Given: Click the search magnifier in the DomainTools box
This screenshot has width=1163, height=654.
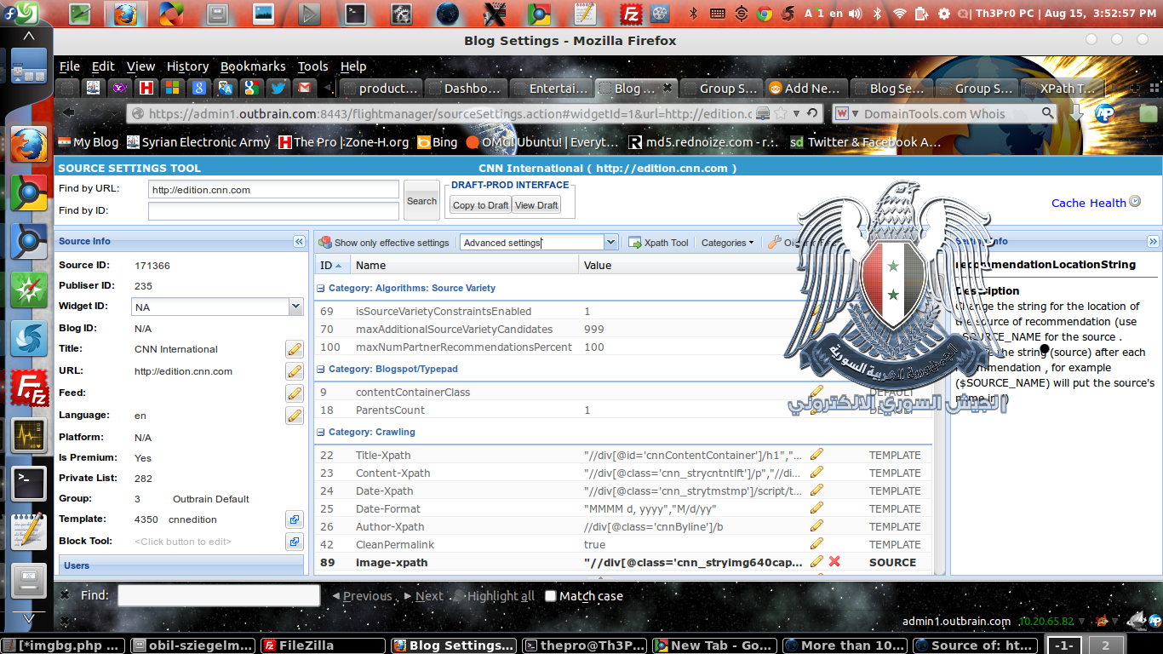Looking at the screenshot, I should (1048, 113).
